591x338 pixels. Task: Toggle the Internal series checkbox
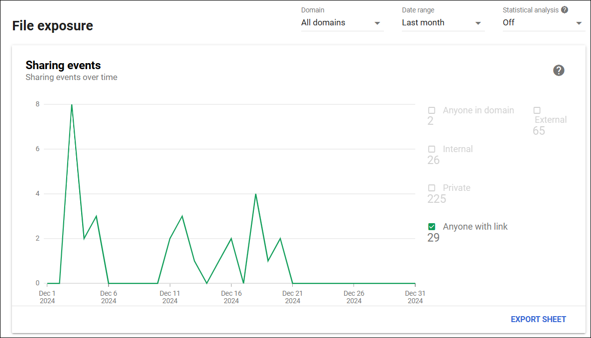(x=432, y=149)
